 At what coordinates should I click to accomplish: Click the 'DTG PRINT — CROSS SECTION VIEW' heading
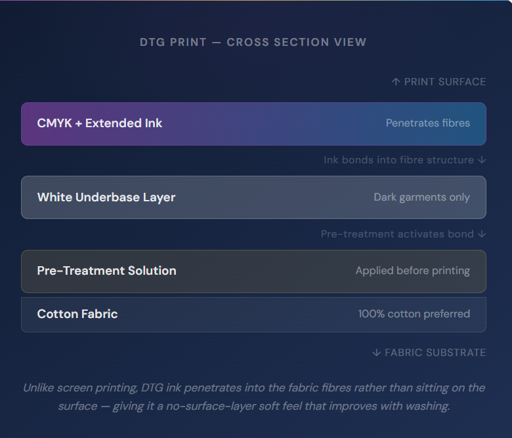[253, 42]
